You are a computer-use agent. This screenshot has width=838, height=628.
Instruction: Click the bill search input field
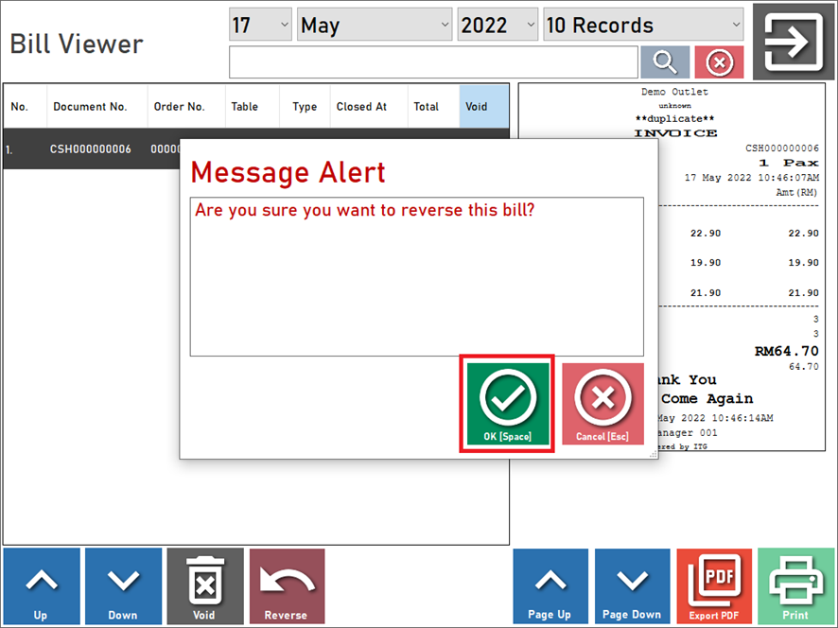click(433, 62)
